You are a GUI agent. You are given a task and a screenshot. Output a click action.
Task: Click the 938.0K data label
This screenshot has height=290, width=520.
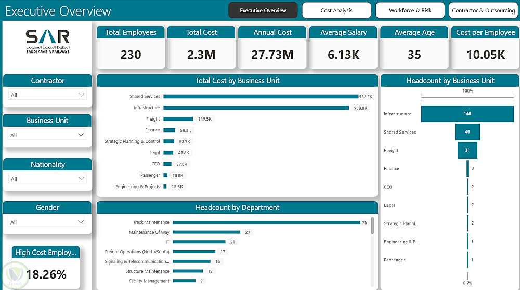coord(360,108)
